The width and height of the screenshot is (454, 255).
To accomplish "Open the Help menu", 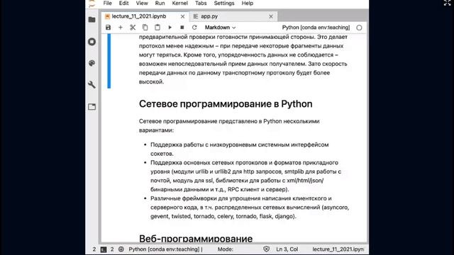I will (x=248, y=3).
